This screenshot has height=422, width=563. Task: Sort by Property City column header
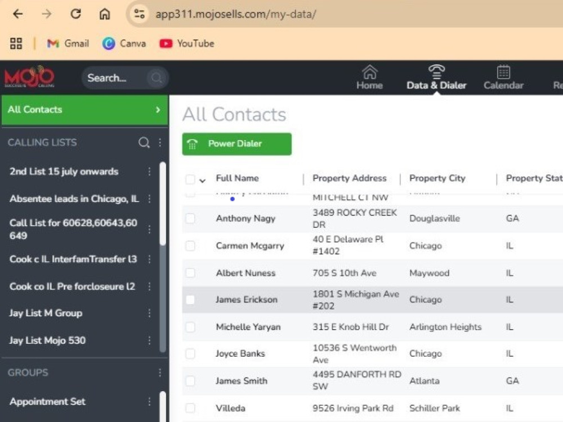click(437, 178)
